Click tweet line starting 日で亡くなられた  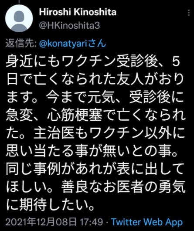click(x=95, y=79)
